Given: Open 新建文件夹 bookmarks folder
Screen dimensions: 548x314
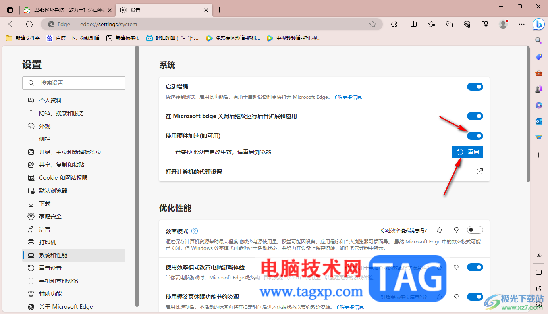Looking at the screenshot, I should 23,38.
